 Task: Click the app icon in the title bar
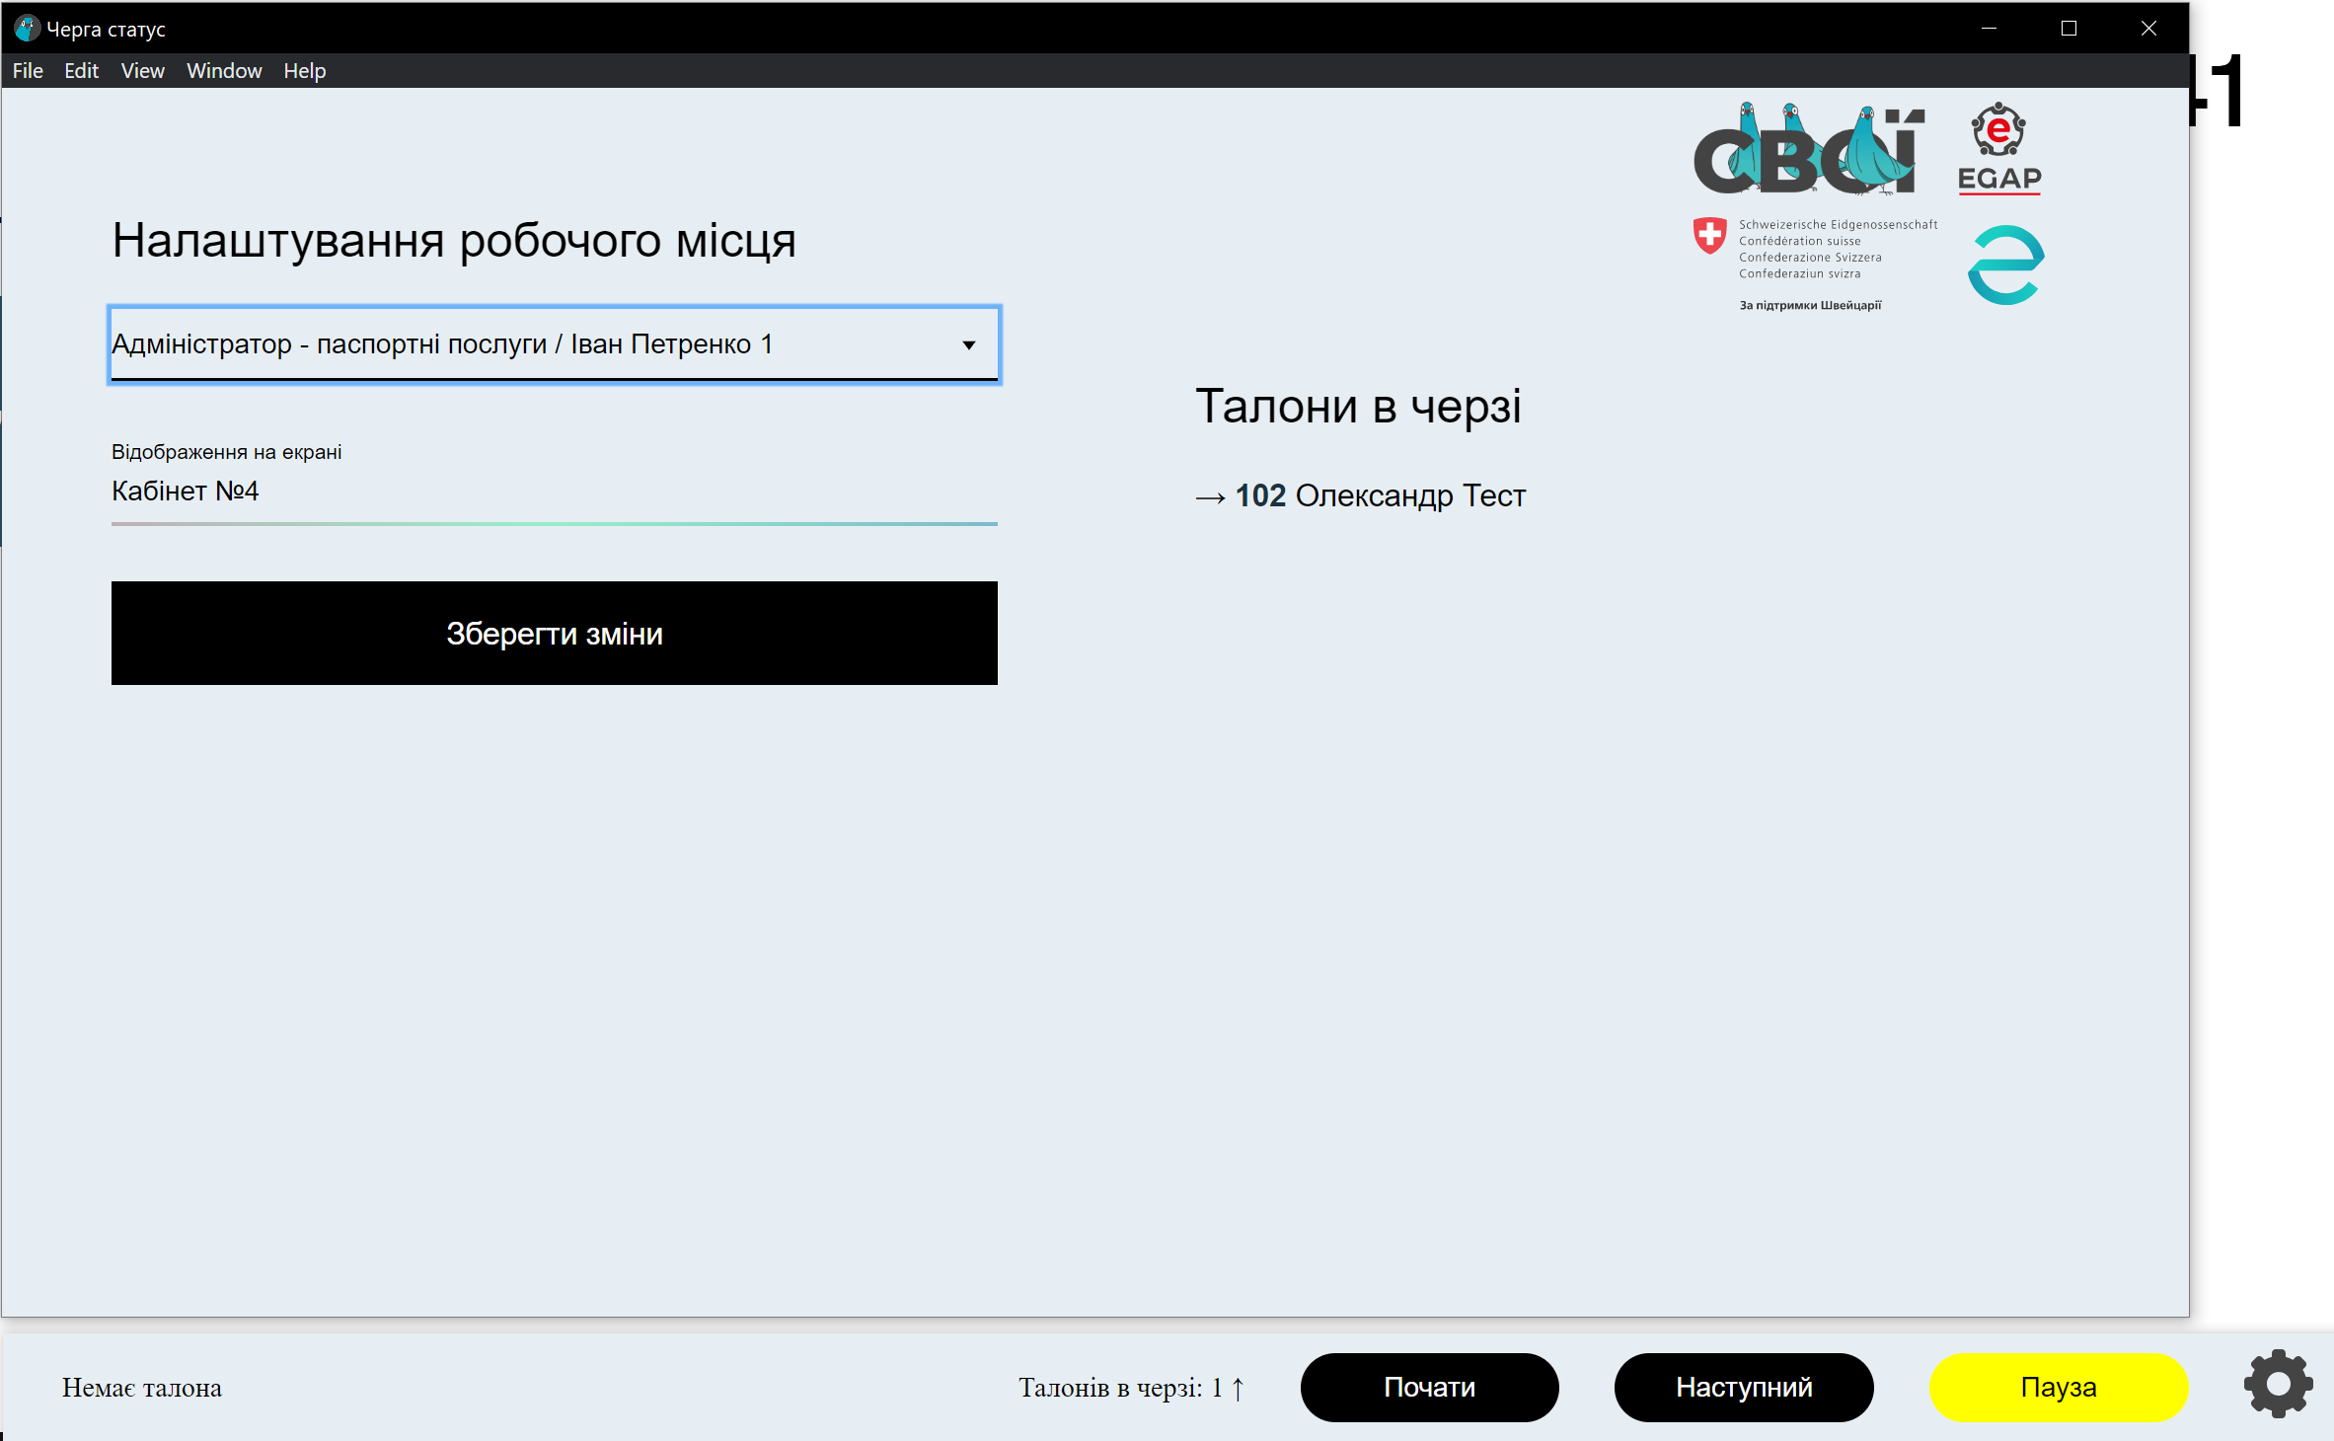tap(26, 29)
